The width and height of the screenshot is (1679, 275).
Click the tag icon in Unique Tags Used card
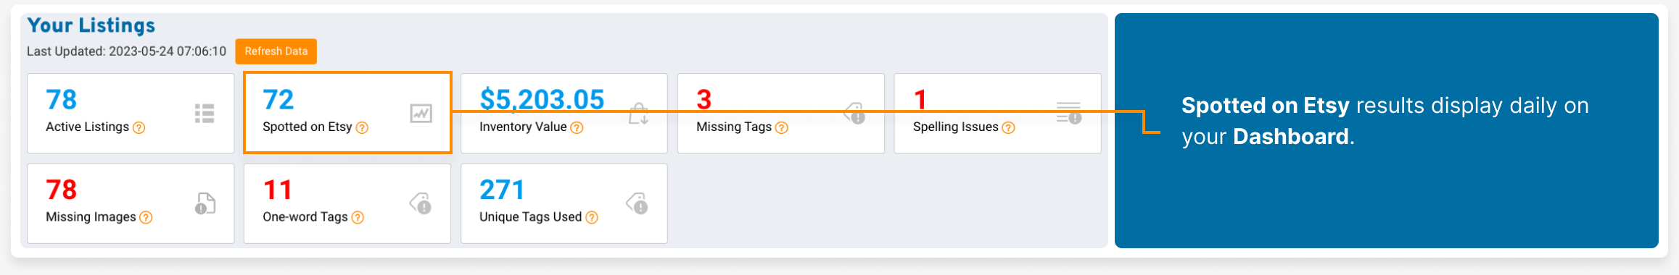point(638,203)
